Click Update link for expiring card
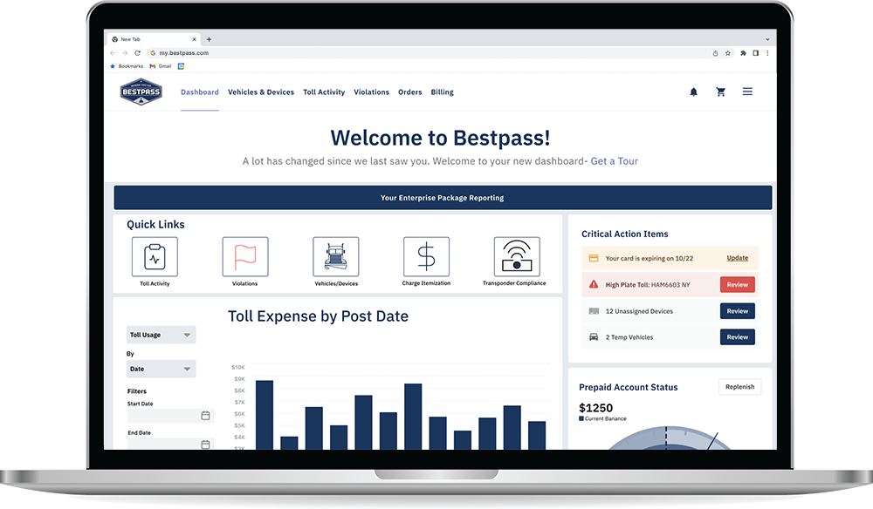 click(x=737, y=258)
